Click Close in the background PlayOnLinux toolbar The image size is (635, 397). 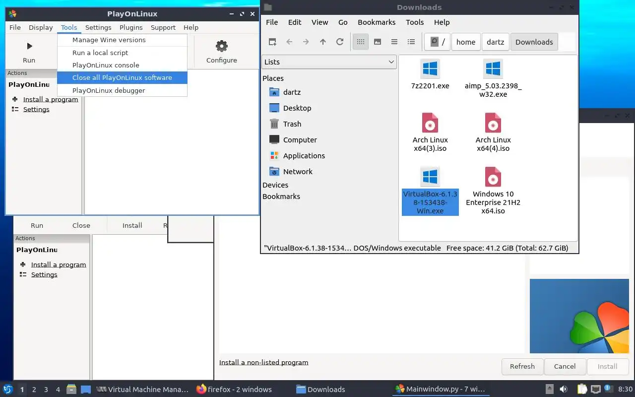coord(81,225)
